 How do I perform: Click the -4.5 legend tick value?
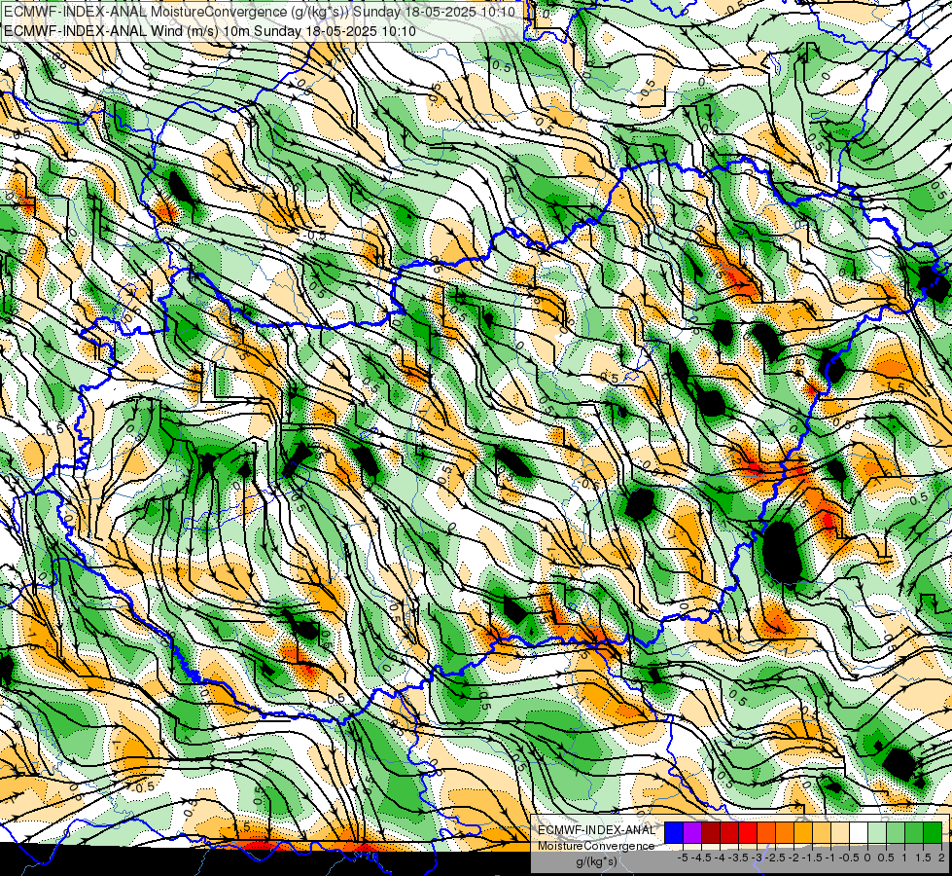click(x=702, y=858)
